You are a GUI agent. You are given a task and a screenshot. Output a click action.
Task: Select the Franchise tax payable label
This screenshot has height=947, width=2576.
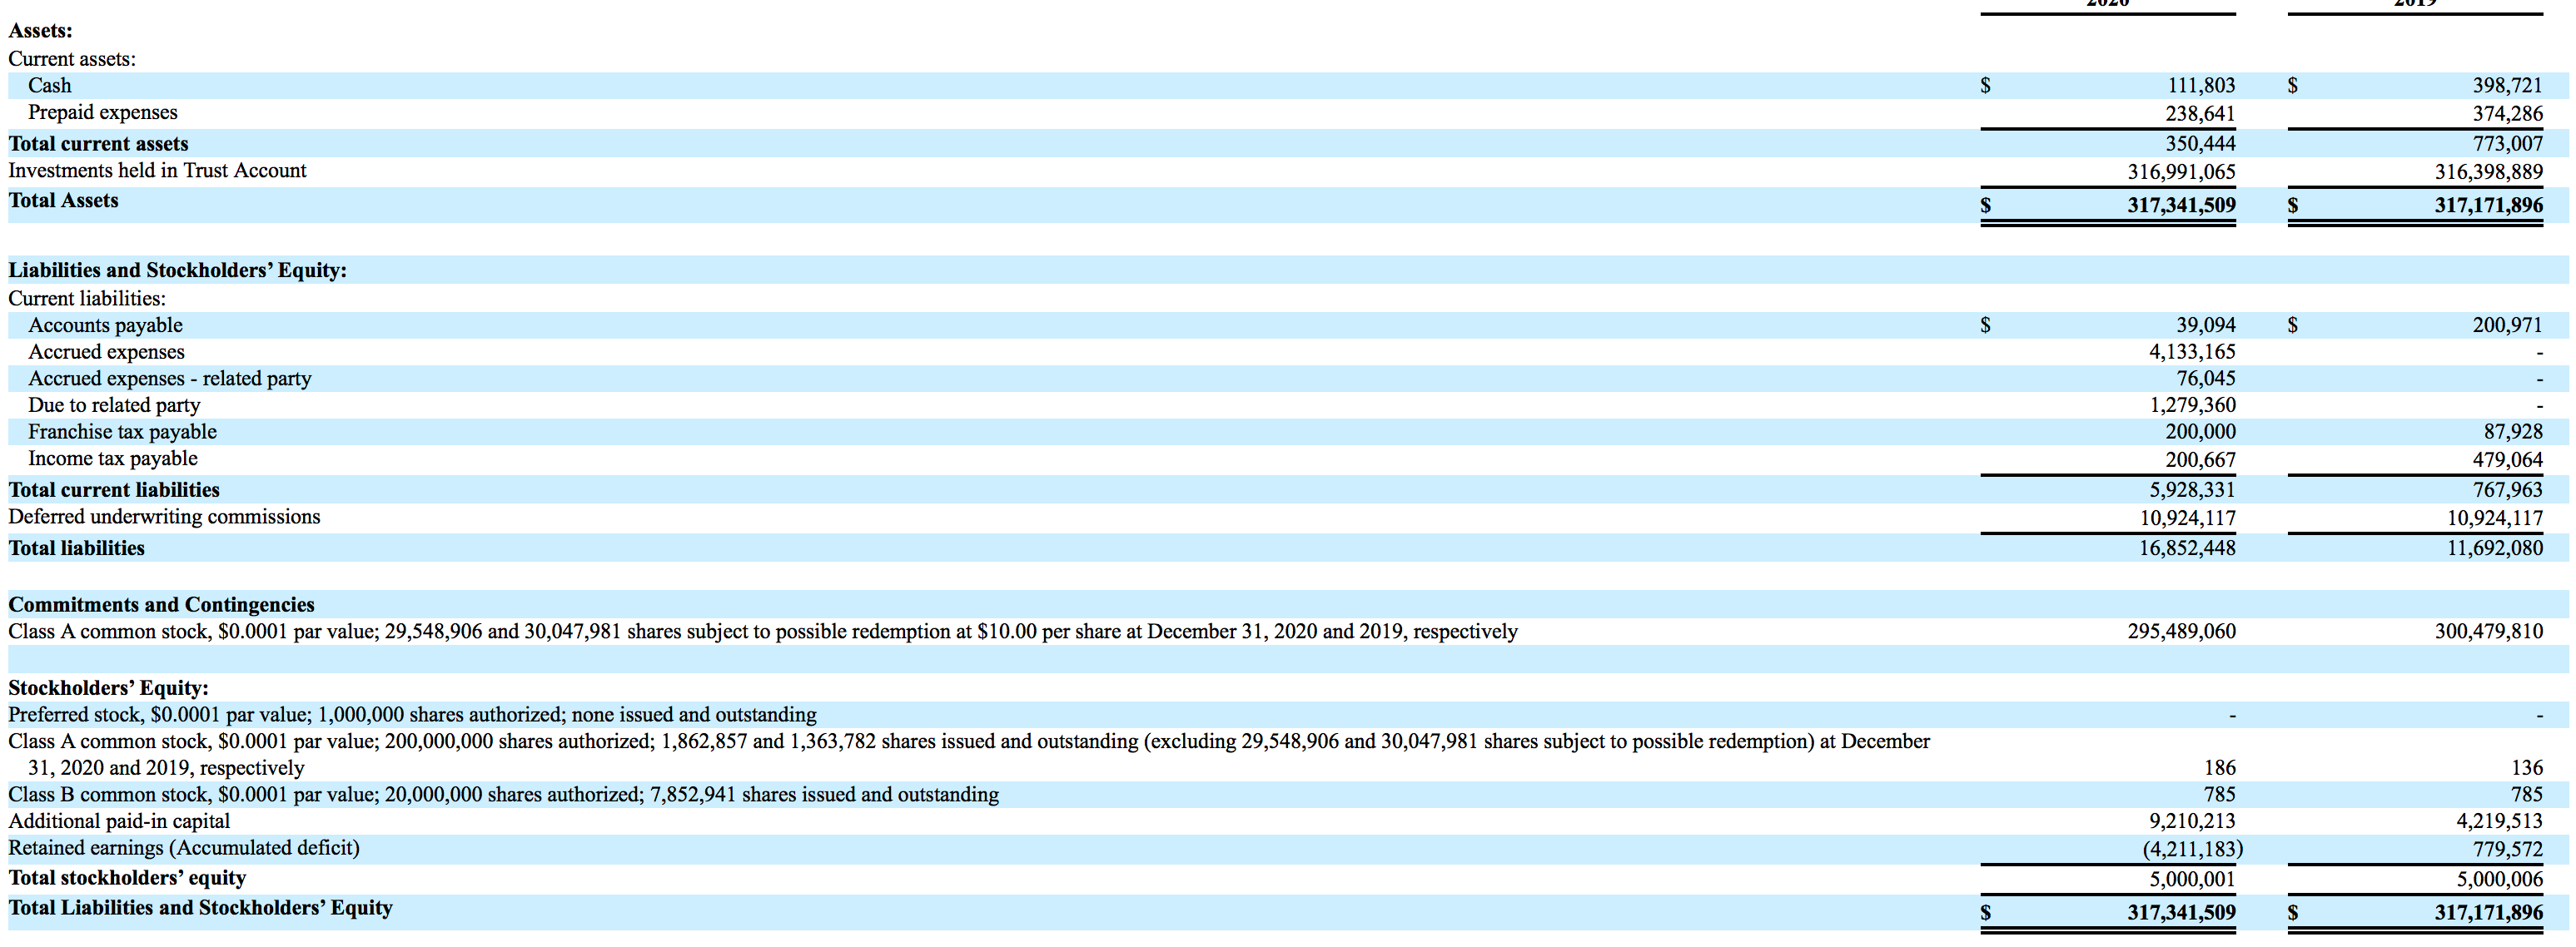(122, 432)
